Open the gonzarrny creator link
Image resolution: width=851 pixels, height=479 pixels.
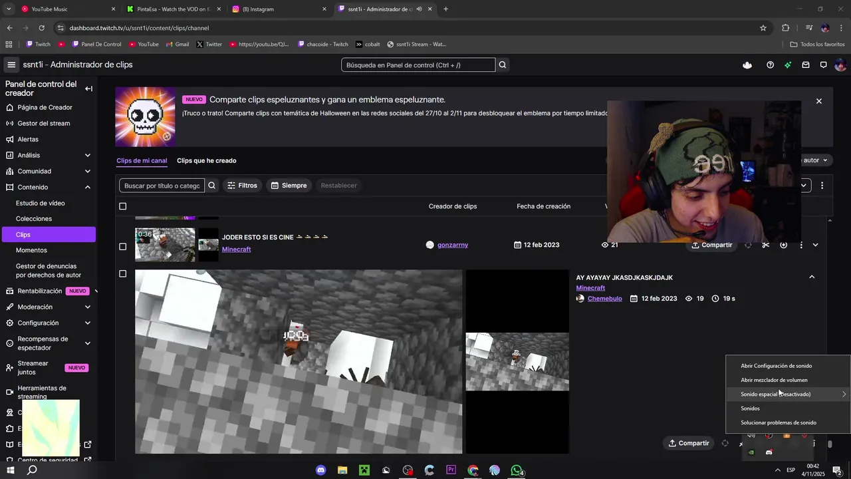click(453, 245)
